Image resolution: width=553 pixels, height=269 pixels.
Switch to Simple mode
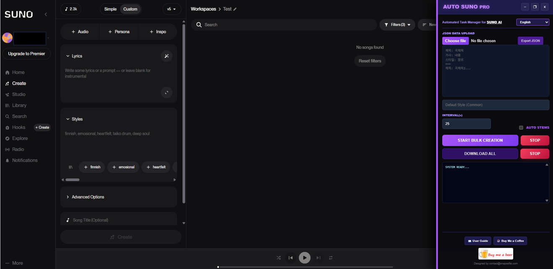click(x=110, y=9)
